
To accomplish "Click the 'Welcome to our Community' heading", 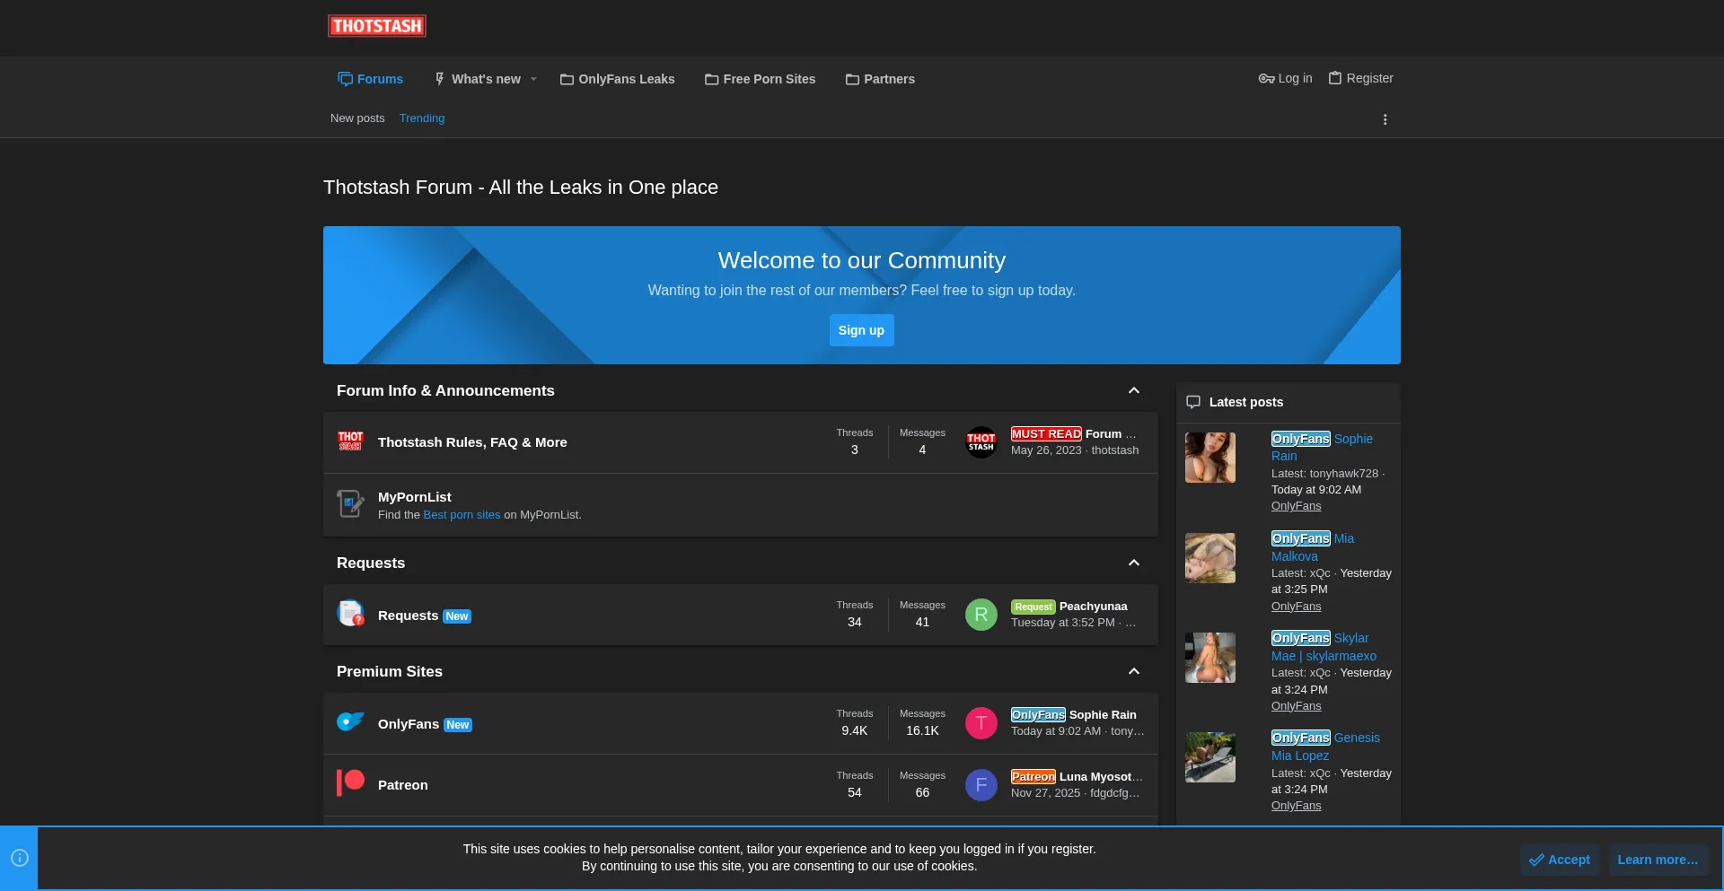I will 862,260.
